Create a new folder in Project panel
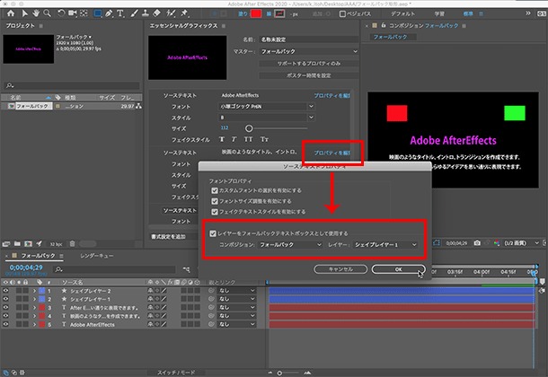This screenshot has height=377, width=548. point(17,244)
